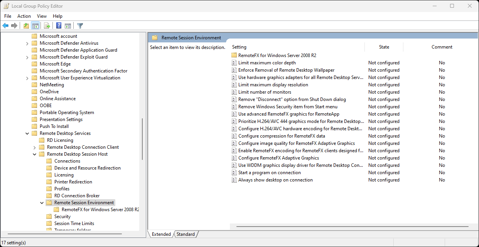Click the Forward navigation arrow

[x=14, y=25]
